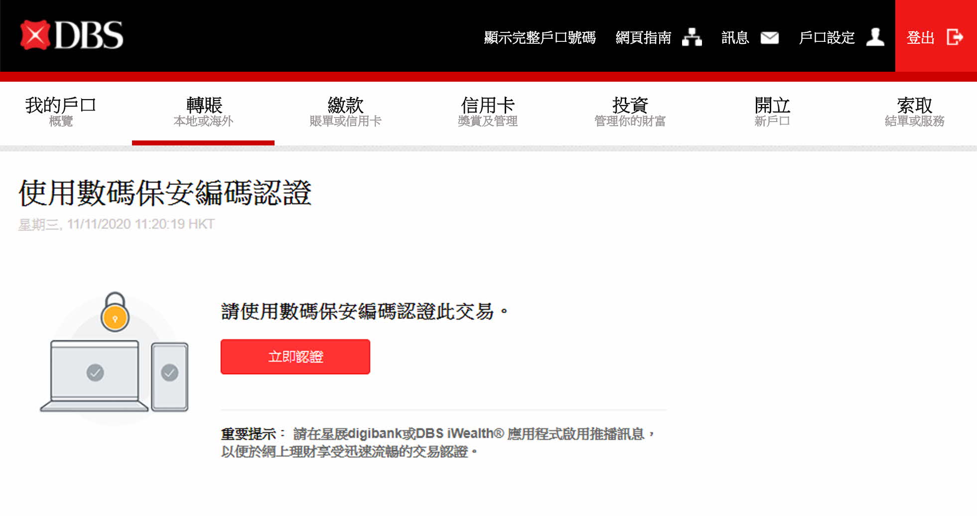The height and width of the screenshot is (516, 977).
Task: Click the checkmark on the laptop graphic
Action: (95, 372)
